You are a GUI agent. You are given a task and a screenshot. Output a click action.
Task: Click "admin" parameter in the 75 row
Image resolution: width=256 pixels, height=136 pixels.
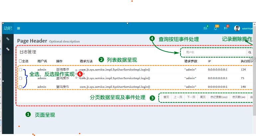click(x=191, y=78)
